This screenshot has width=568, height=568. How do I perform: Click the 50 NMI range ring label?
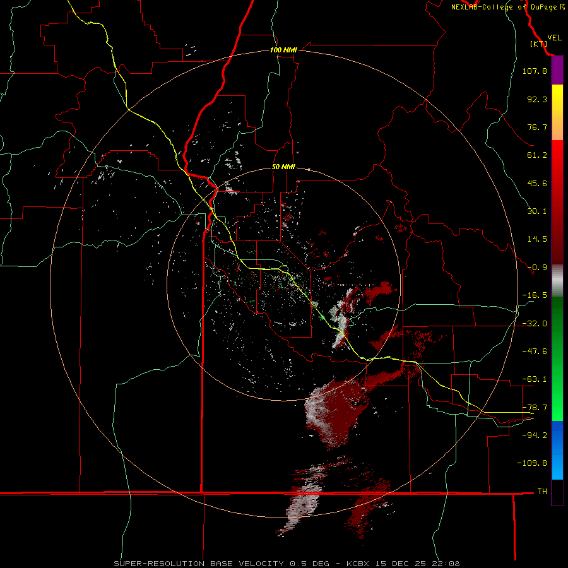pyautogui.click(x=283, y=167)
